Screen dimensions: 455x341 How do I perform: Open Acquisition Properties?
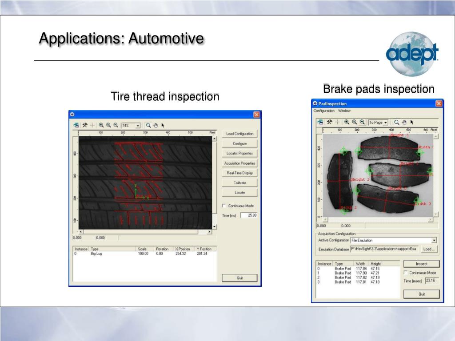pos(239,163)
